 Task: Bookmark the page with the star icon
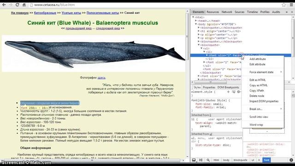284,5
